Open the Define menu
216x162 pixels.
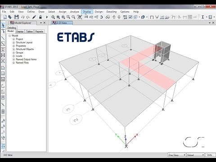[x=31, y=12]
